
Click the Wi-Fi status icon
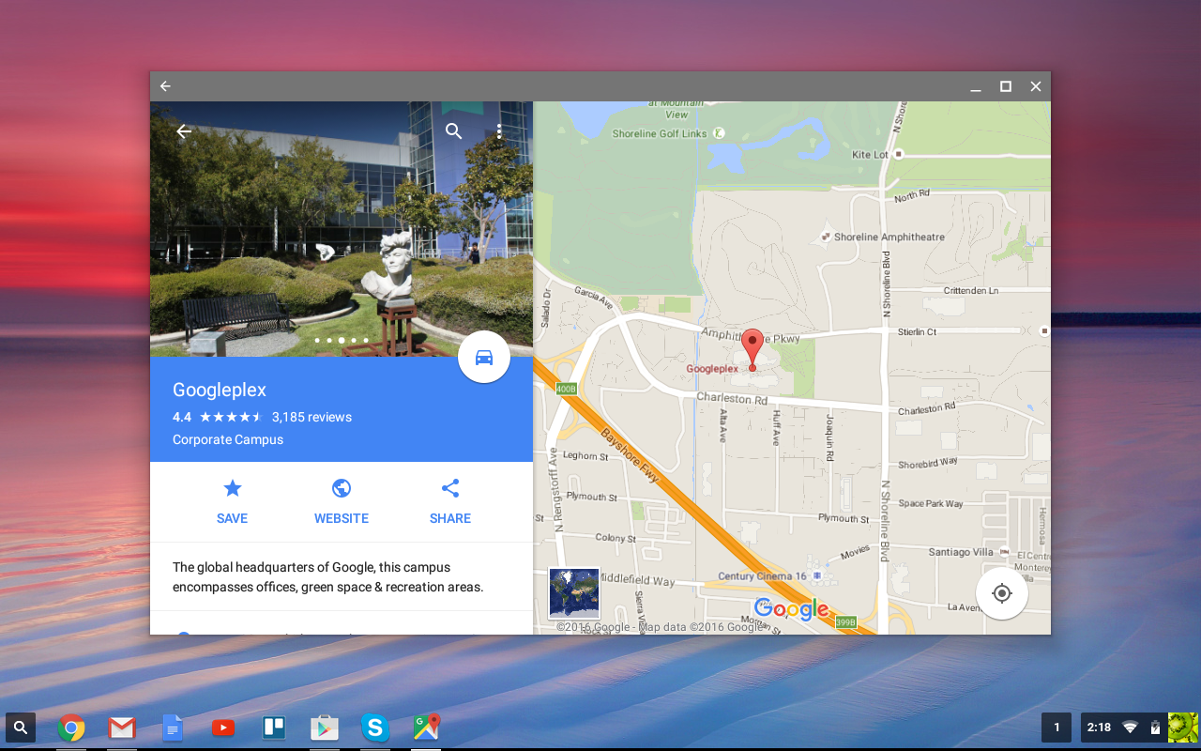pos(1131,728)
